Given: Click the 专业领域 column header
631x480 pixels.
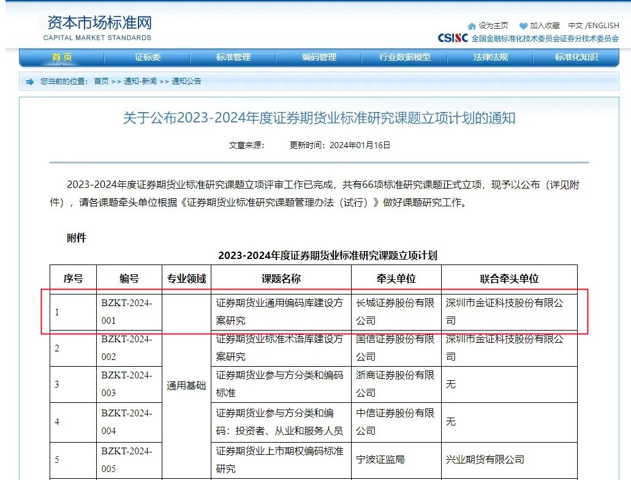Looking at the screenshot, I should point(186,278).
